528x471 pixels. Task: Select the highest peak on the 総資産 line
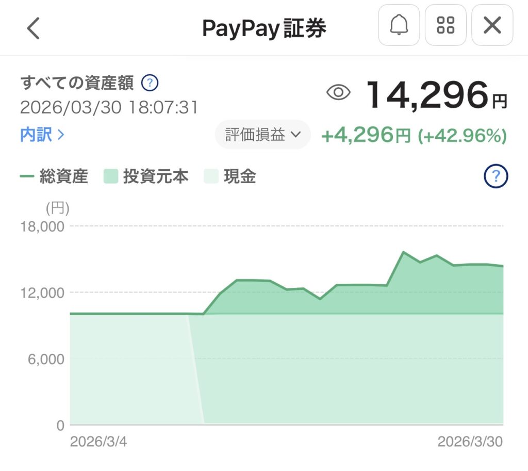(403, 252)
